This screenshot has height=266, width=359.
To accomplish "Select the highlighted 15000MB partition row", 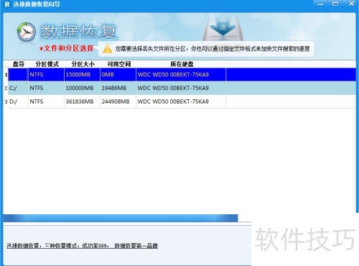I will click(182, 75).
